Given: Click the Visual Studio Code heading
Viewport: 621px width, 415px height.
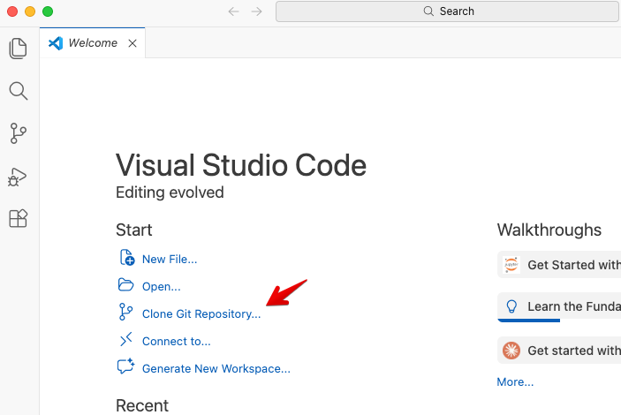Looking at the screenshot, I should point(241,165).
